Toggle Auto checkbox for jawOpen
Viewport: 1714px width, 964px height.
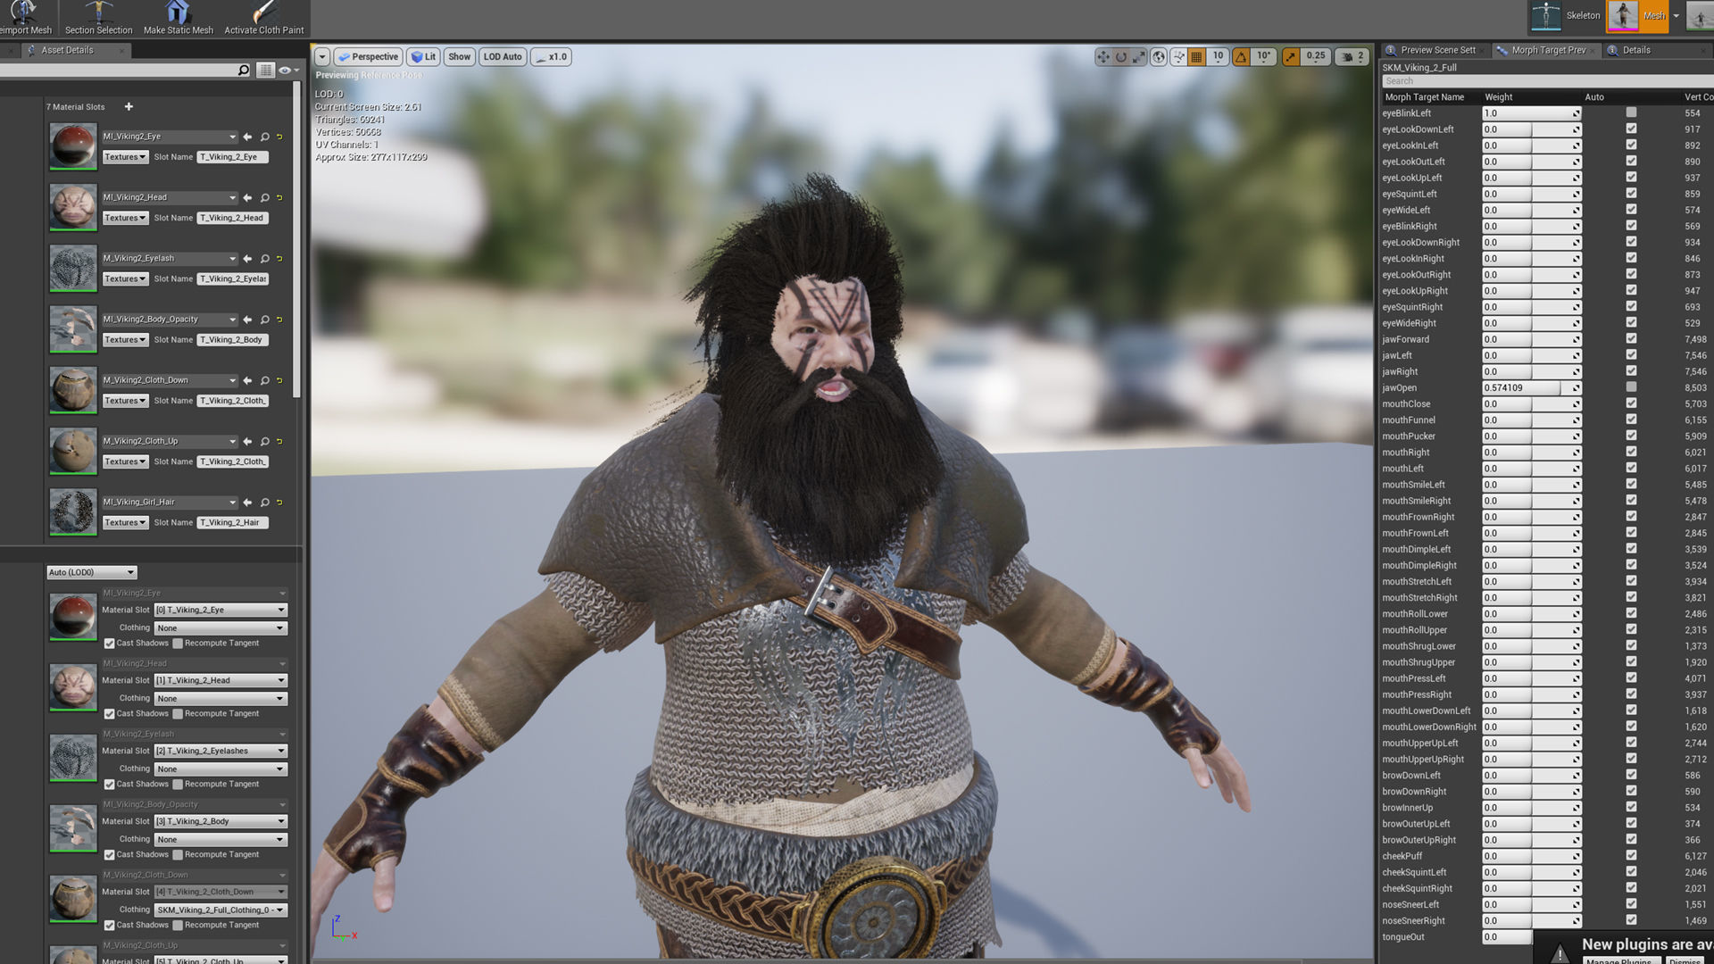coord(1631,387)
